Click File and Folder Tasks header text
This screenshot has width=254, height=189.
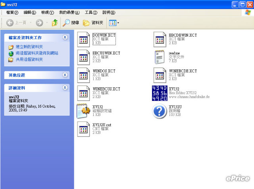[25, 38]
